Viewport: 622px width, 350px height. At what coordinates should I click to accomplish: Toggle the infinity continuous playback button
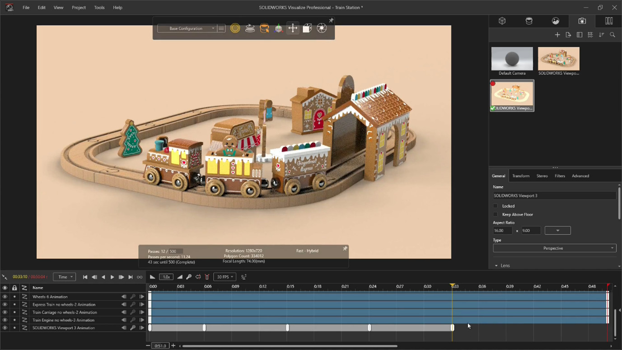point(140,277)
